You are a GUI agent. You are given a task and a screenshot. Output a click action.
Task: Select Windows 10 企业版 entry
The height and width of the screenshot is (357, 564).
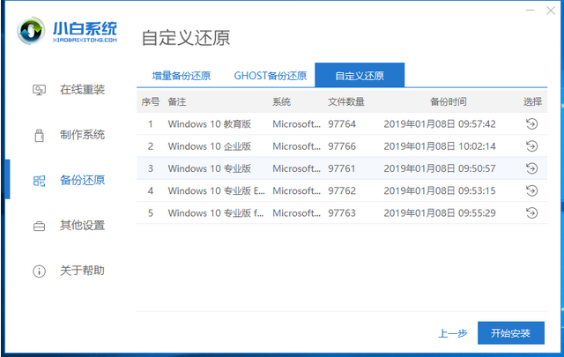[x=210, y=146]
